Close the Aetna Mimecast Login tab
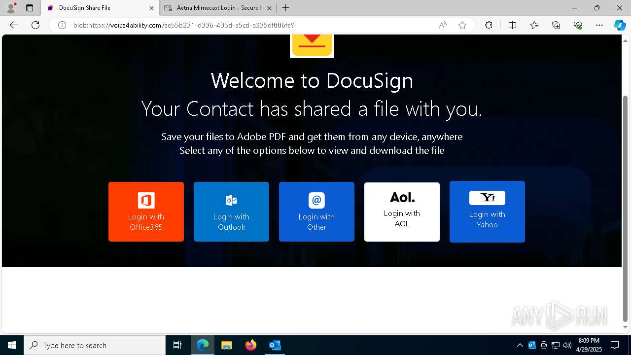The height and width of the screenshot is (355, 631). [x=269, y=8]
